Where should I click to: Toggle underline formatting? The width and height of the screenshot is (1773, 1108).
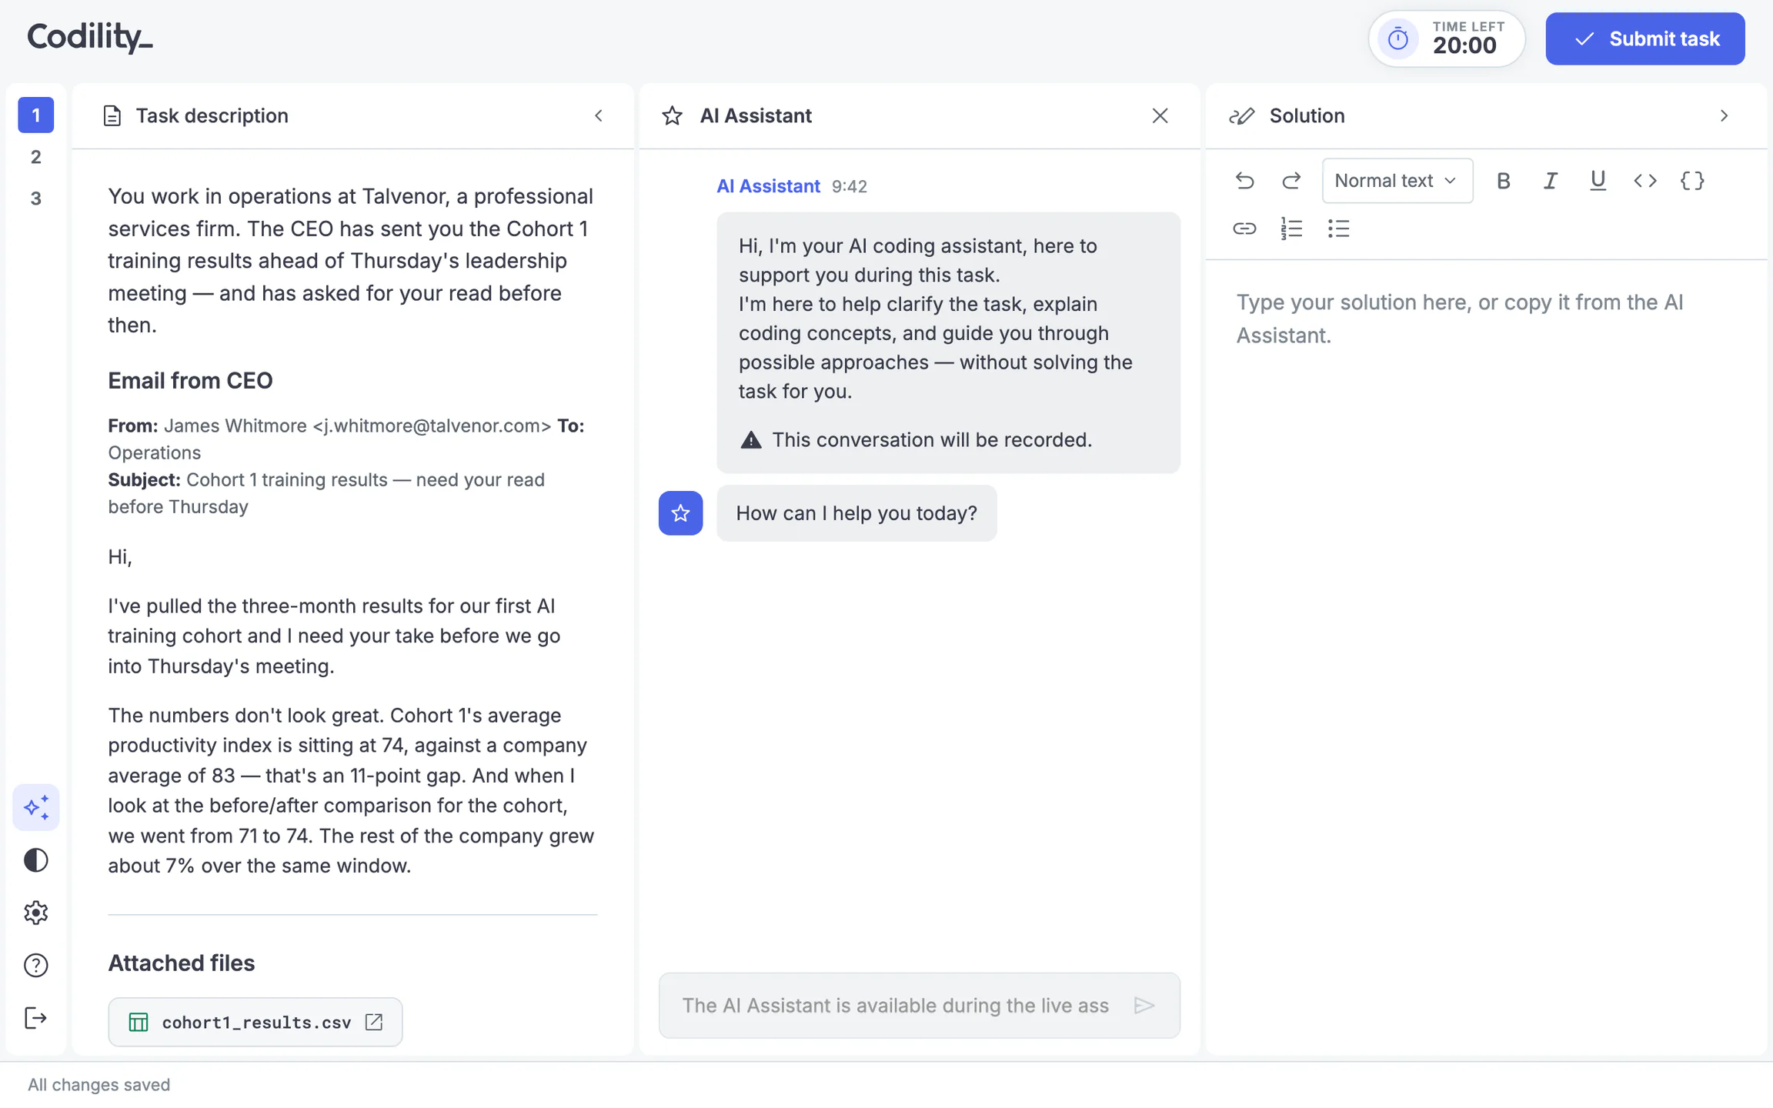[x=1598, y=181]
